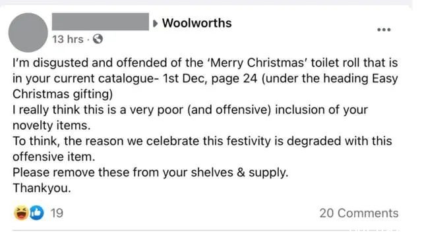422x237 pixels.
Task: Open the 20 Comments link
Action: [x=359, y=213]
